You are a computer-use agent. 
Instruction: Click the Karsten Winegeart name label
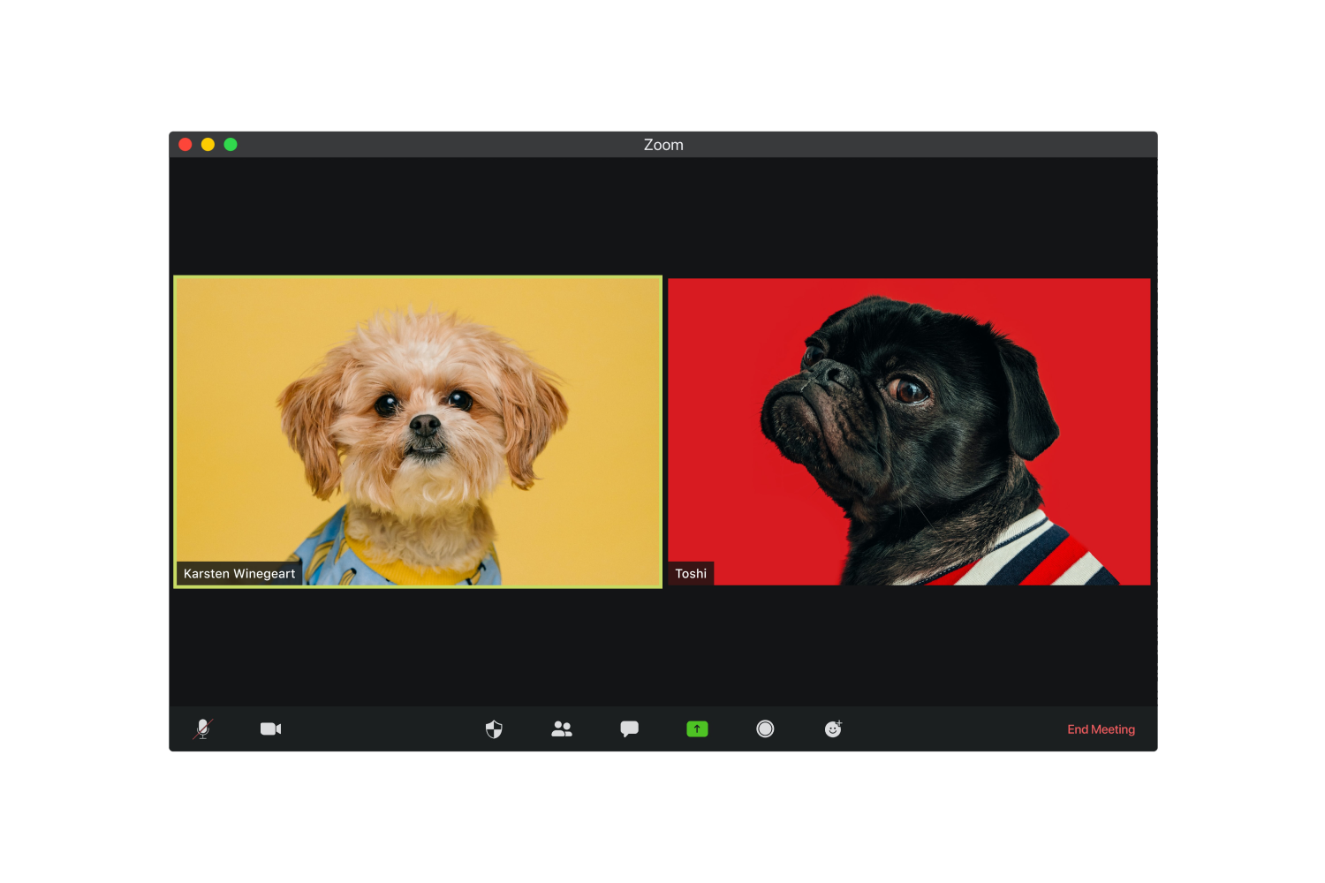239,574
